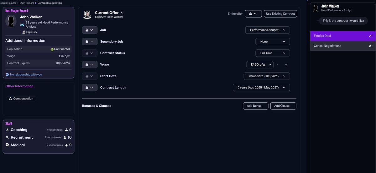The height and width of the screenshot is (173, 376).
Task: Click the Elgin City club tag
Action: (x=30, y=32)
